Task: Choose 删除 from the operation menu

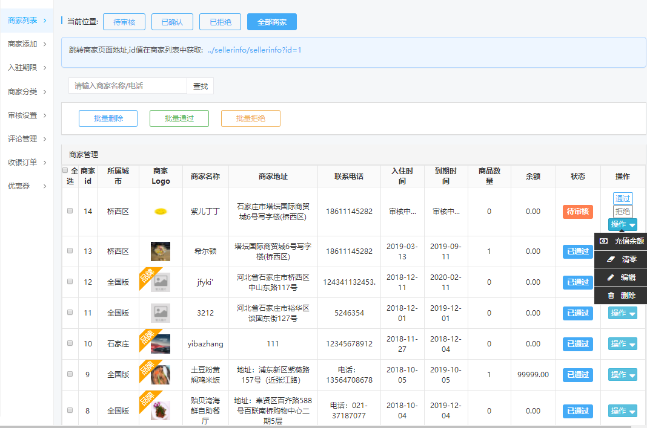Action: click(620, 296)
